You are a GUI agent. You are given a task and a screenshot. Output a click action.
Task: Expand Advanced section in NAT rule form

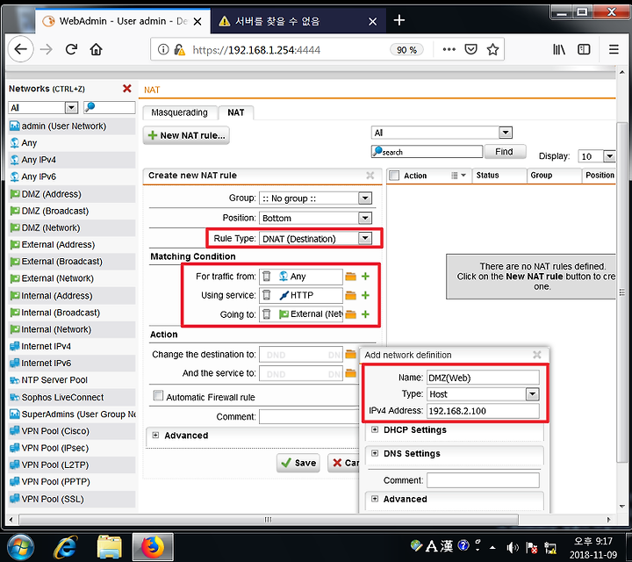[x=155, y=435]
